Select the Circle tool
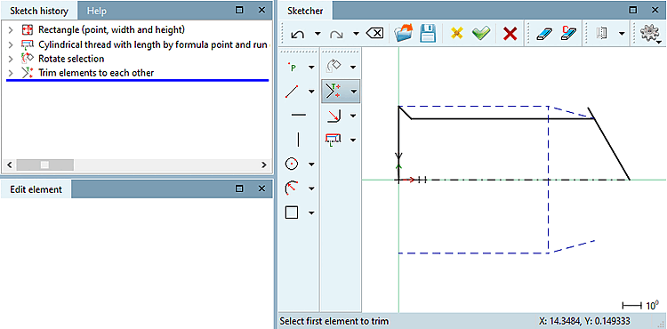This screenshot has height=329, width=667. point(292,164)
